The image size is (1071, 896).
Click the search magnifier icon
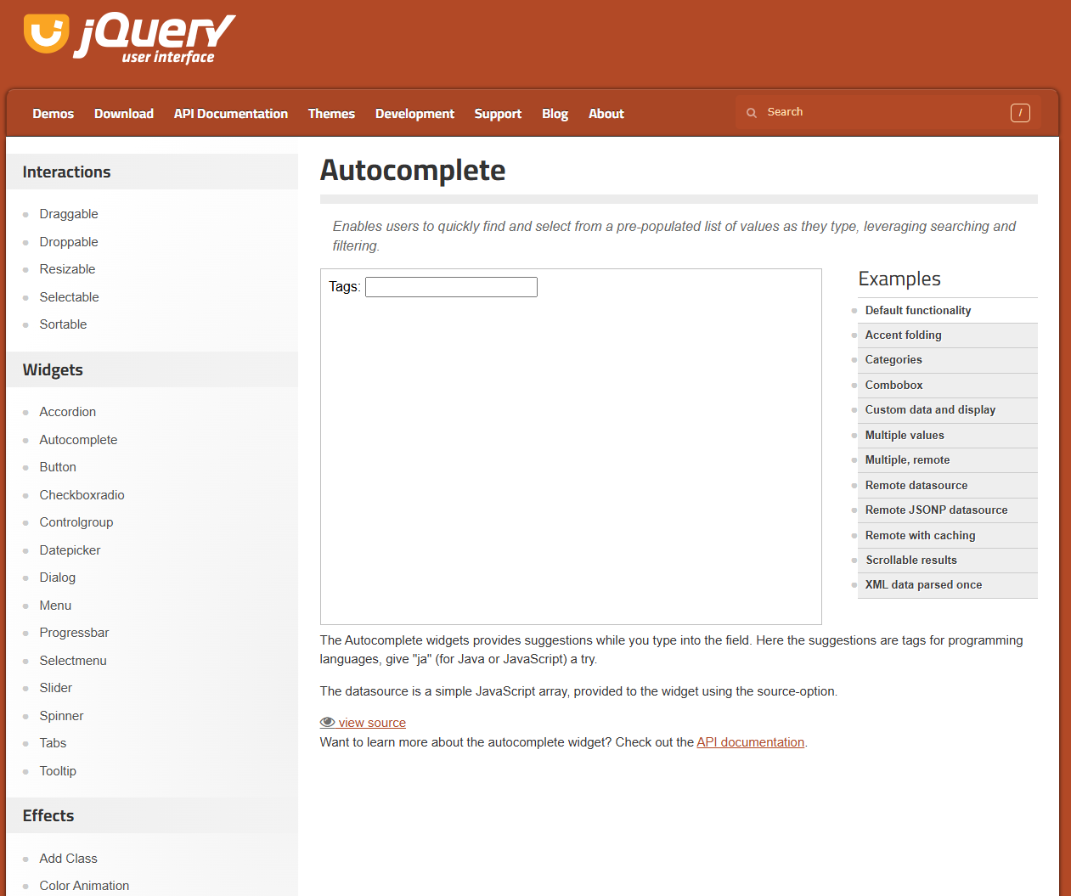coord(752,112)
